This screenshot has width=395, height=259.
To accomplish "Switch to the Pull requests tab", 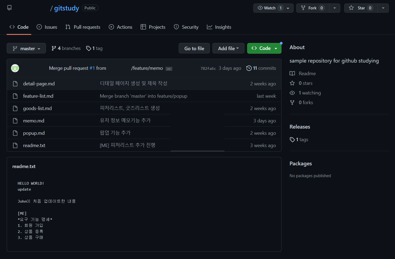I will coord(83,27).
